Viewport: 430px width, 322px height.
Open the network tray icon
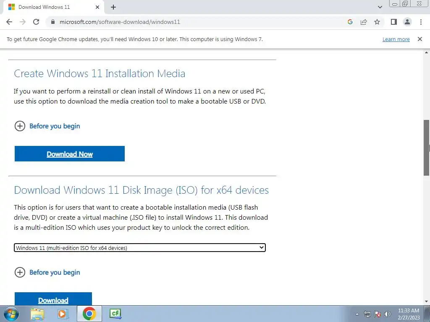pyautogui.click(x=367, y=314)
